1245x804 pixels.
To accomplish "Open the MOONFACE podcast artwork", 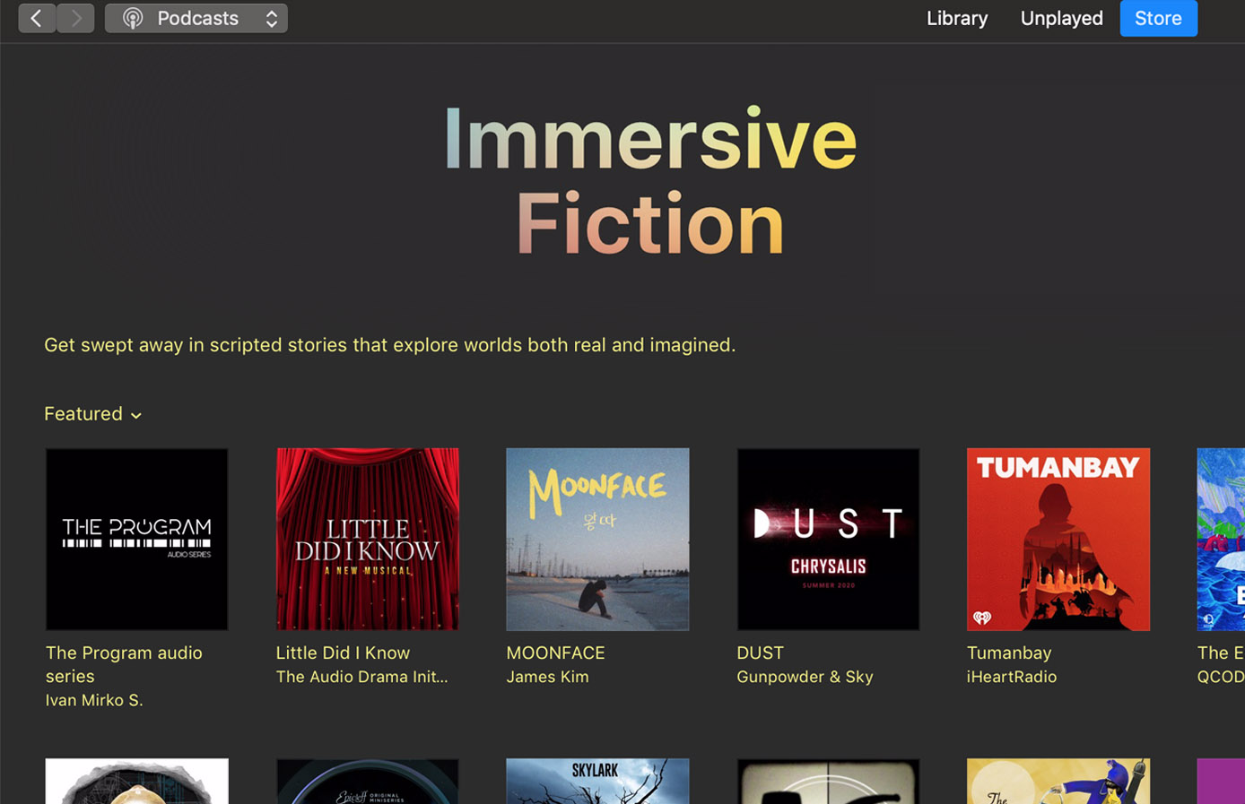I will pyautogui.click(x=597, y=539).
